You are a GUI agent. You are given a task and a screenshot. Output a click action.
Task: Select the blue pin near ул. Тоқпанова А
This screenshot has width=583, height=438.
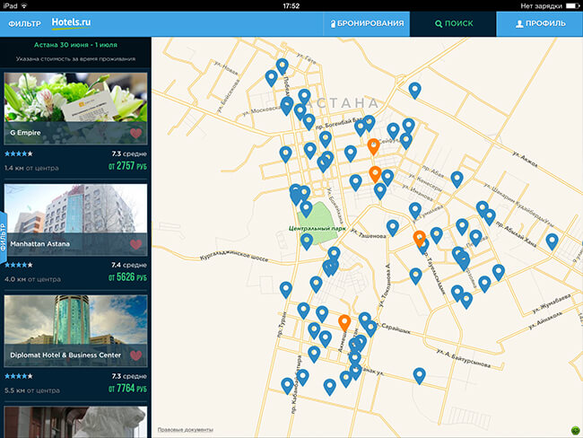point(392,227)
